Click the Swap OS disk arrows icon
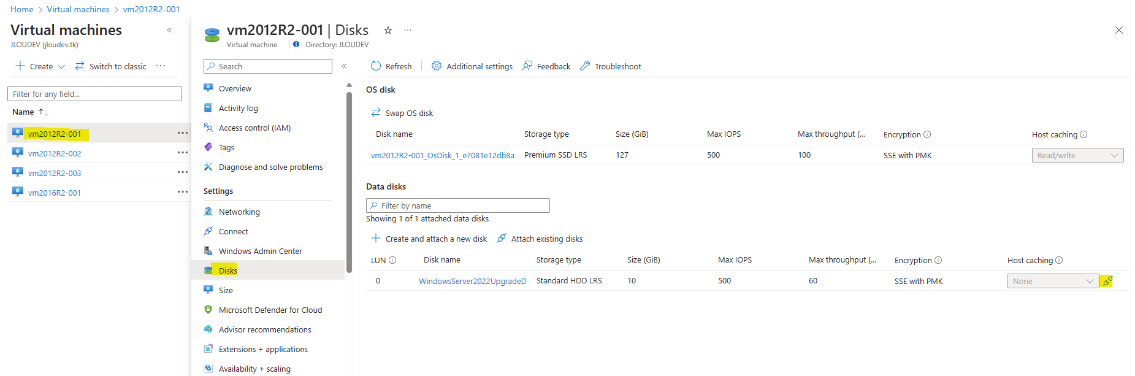The image size is (1135, 376). 376,113
